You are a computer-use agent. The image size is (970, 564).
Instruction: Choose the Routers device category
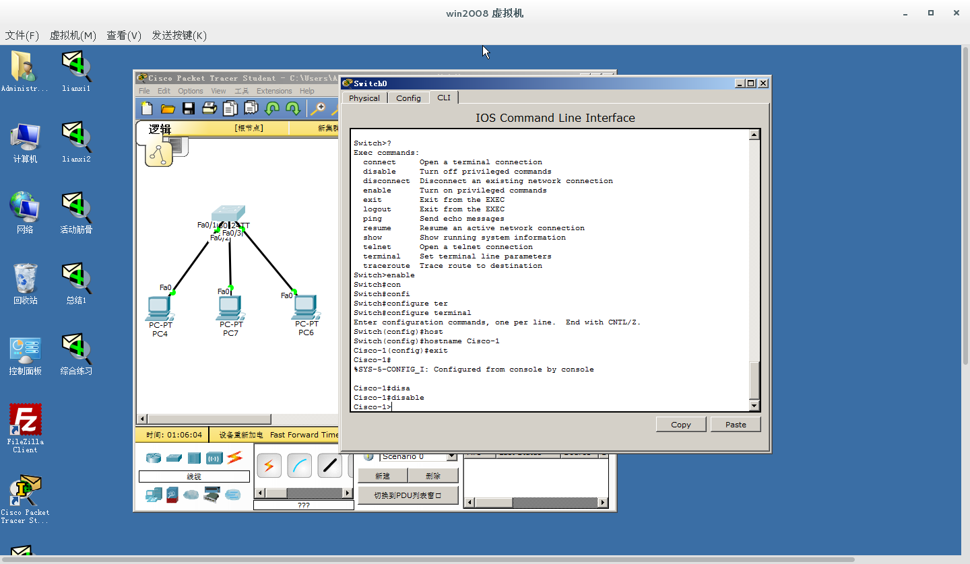154,458
